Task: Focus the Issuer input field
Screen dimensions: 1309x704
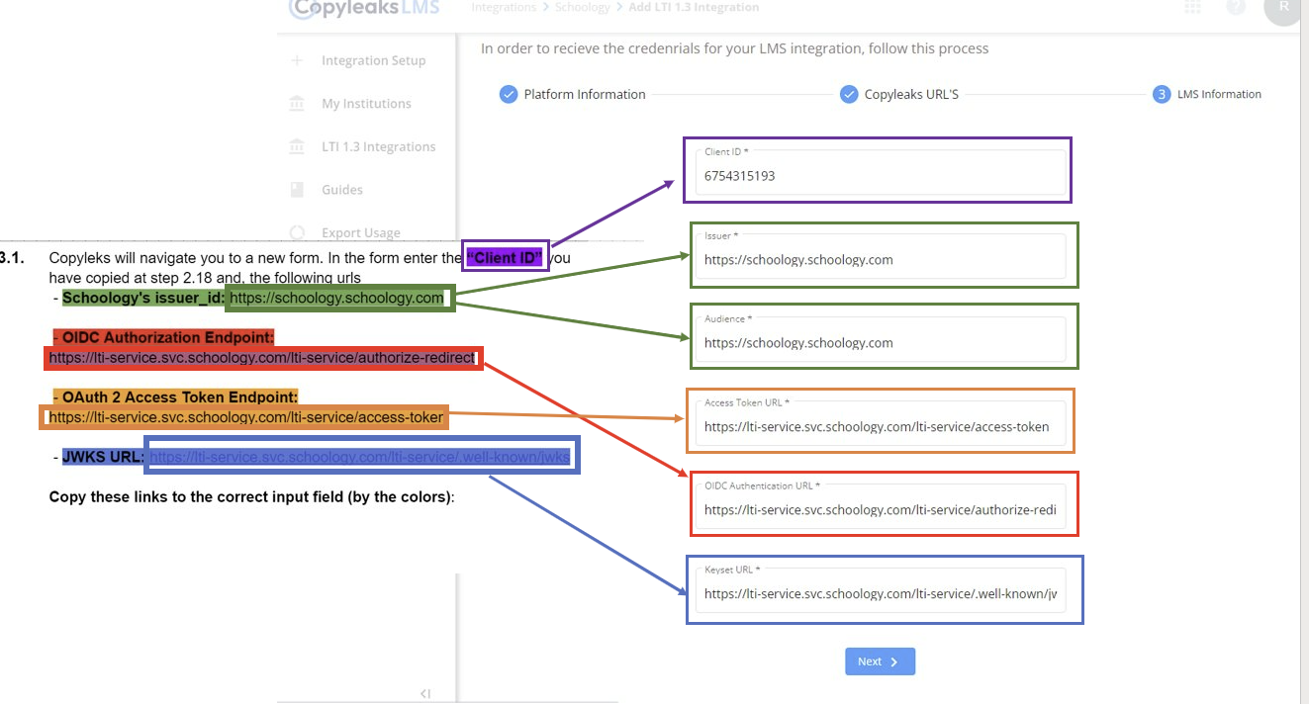Action: click(881, 255)
